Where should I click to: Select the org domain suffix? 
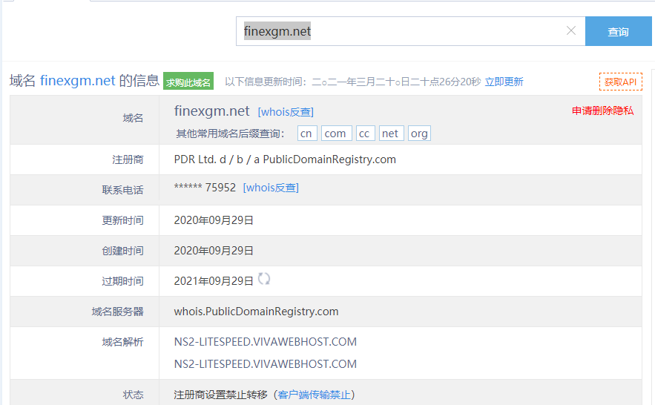418,134
